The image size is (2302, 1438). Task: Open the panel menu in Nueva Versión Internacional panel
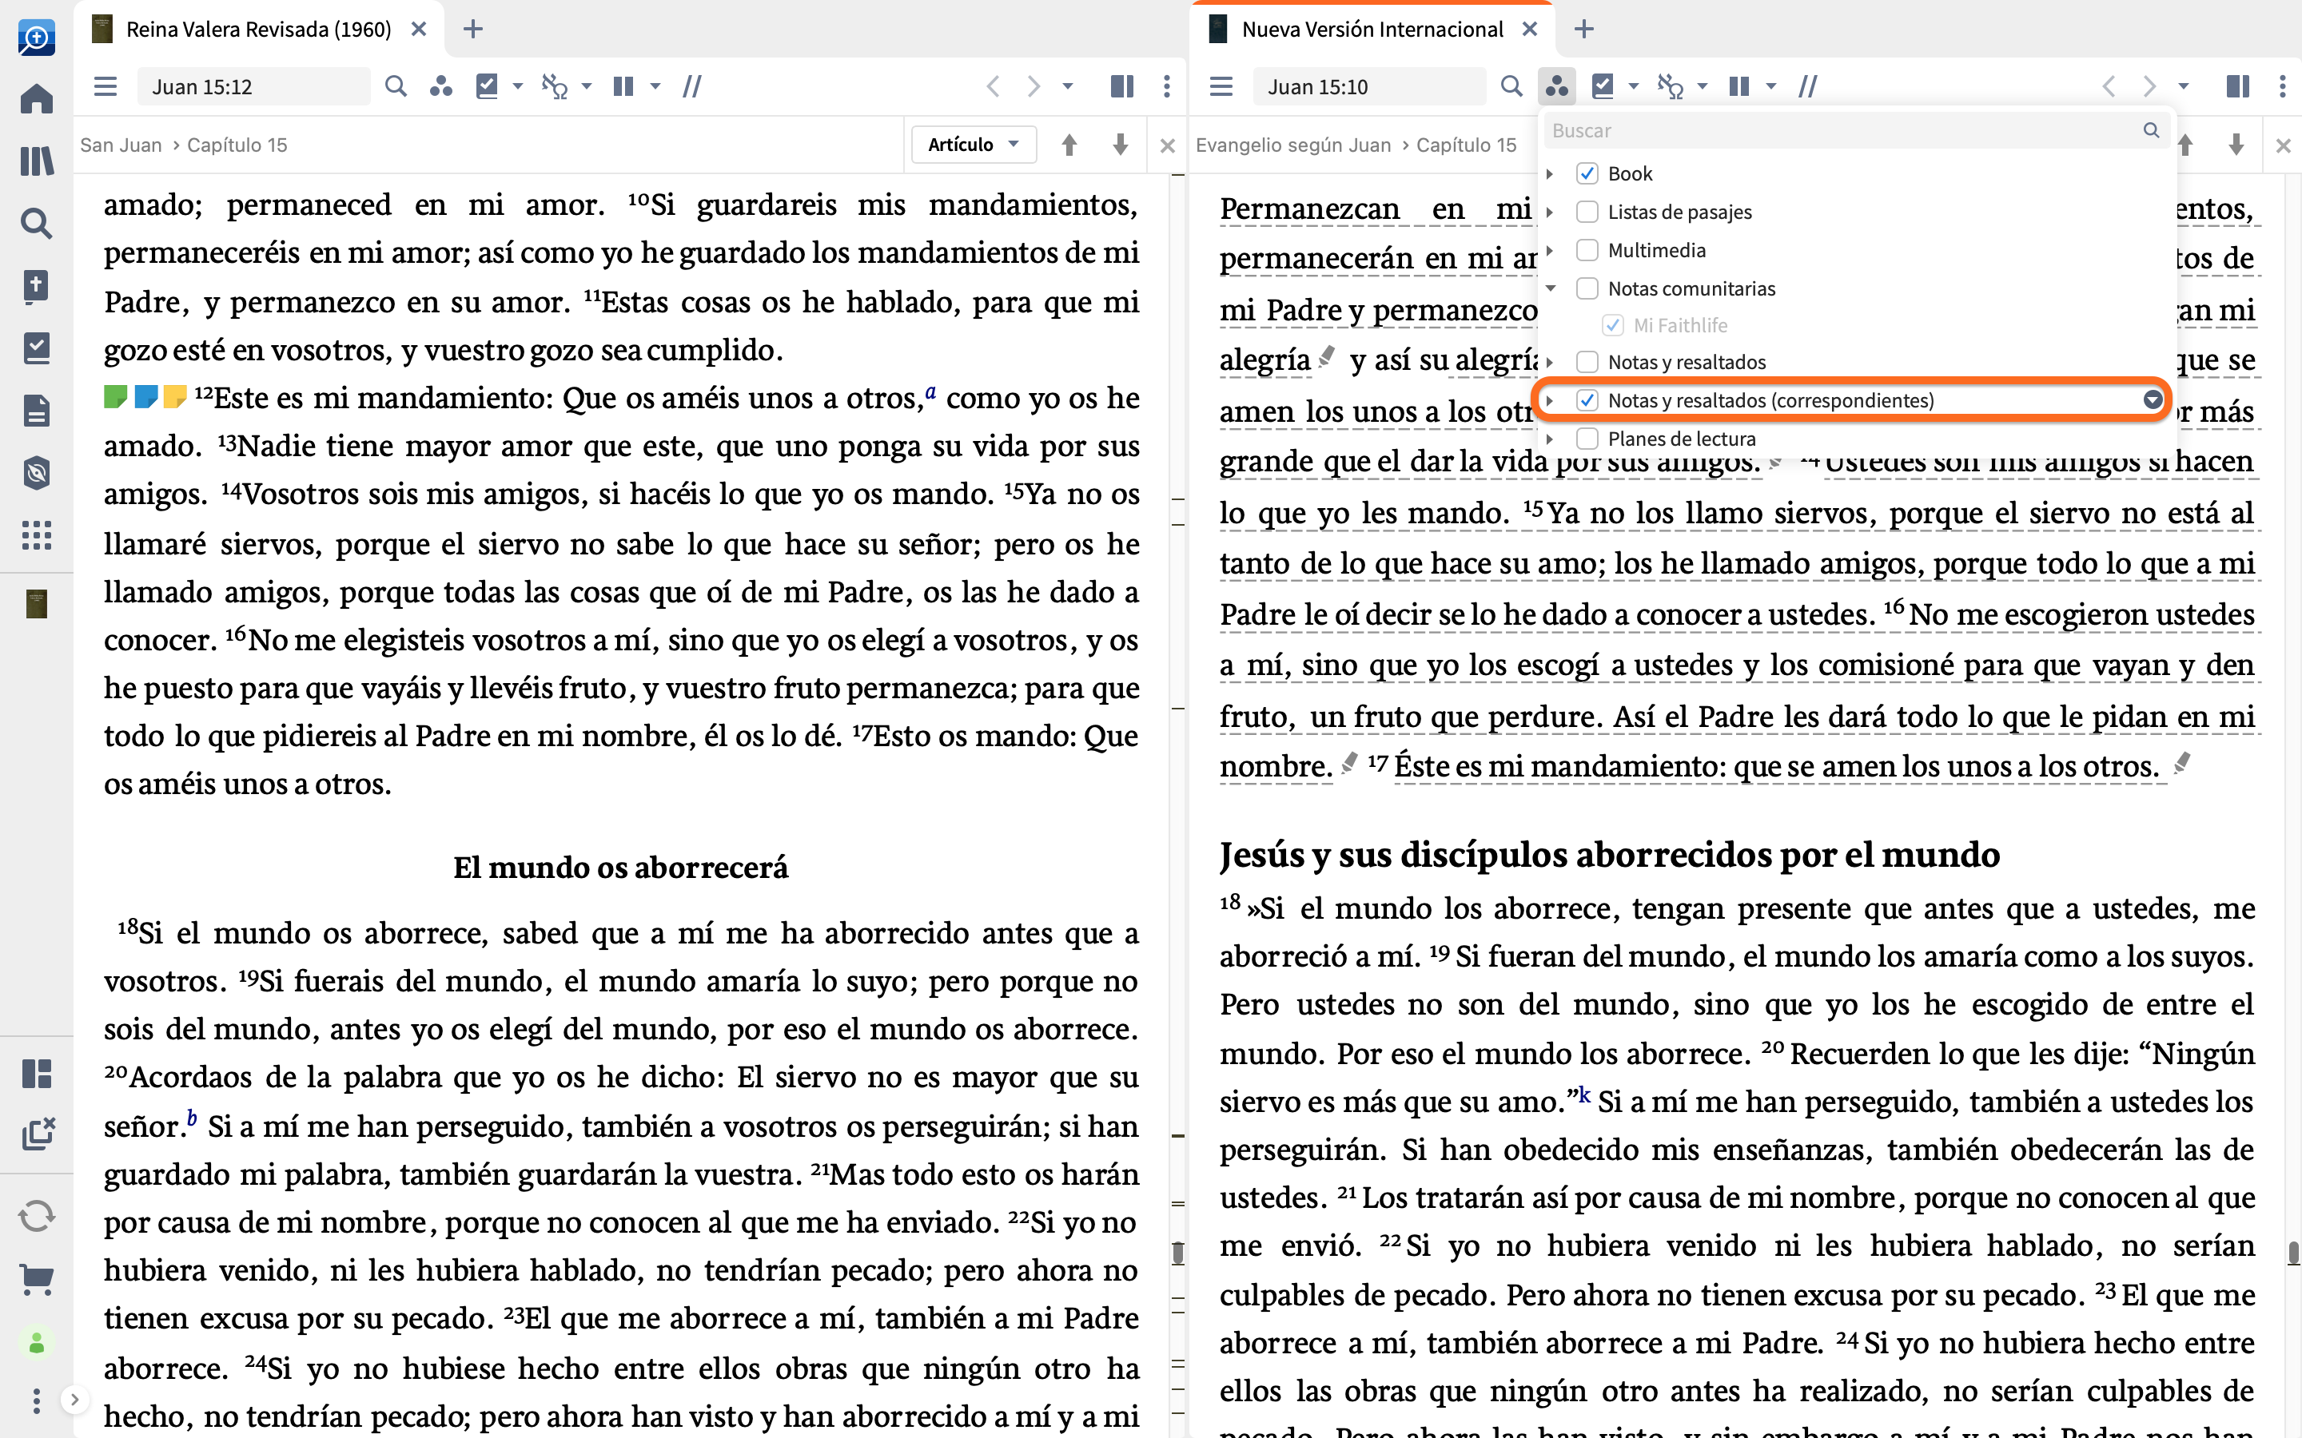(x=1221, y=86)
